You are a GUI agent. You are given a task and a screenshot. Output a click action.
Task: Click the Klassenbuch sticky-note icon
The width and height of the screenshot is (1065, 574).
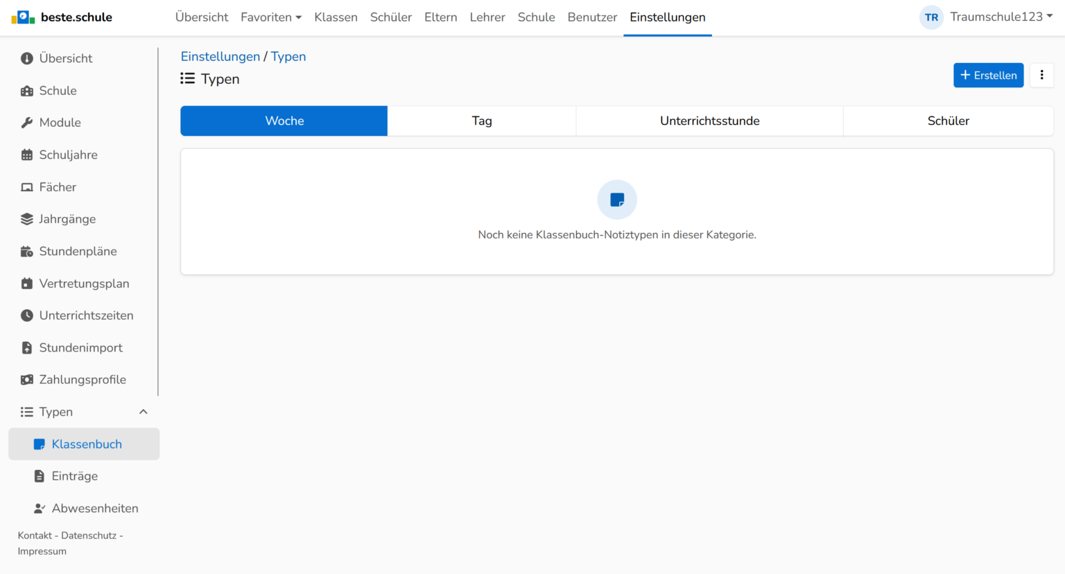(x=40, y=444)
